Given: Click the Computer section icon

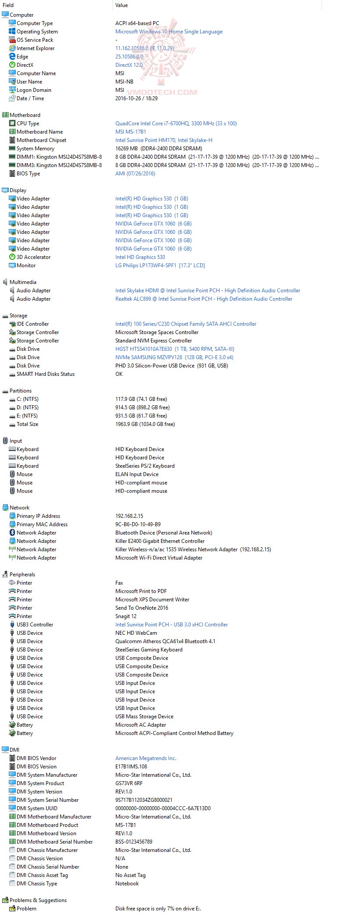Looking at the screenshot, I should [5, 15].
